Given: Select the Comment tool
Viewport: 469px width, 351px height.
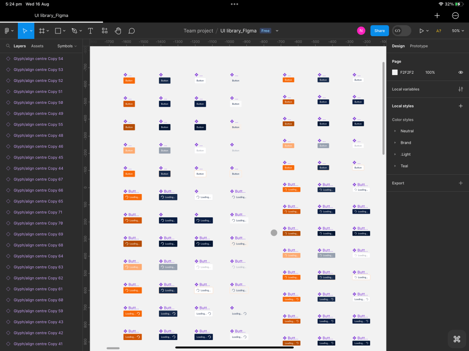Looking at the screenshot, I should click(131, 31).
